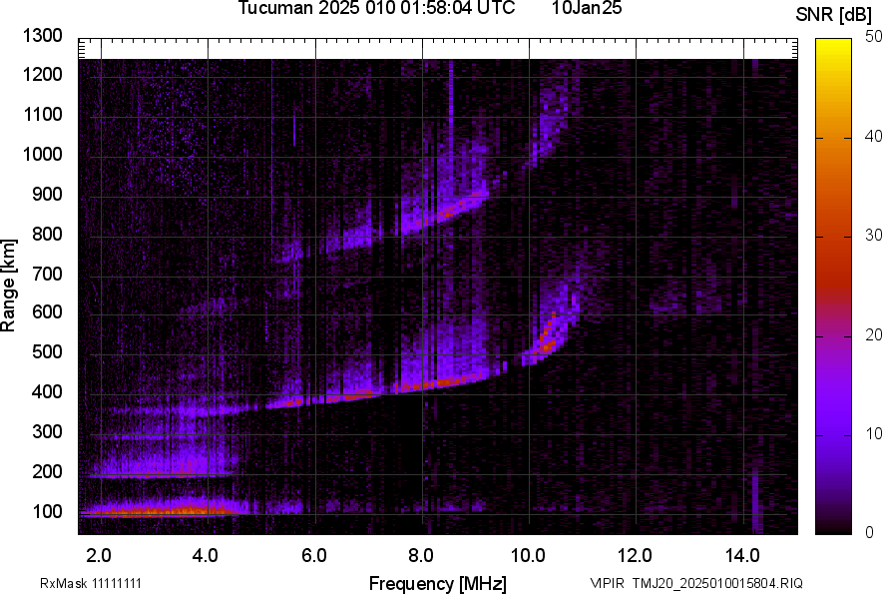
Task: Click the 1300 range tick label
Action: (44, 36)
